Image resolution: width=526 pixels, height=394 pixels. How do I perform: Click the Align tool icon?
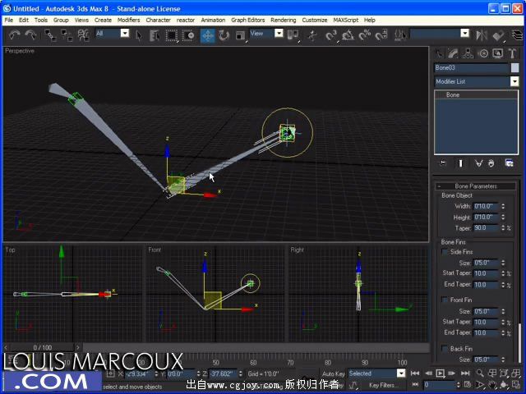pyautogui.click(x=499, y=35)
